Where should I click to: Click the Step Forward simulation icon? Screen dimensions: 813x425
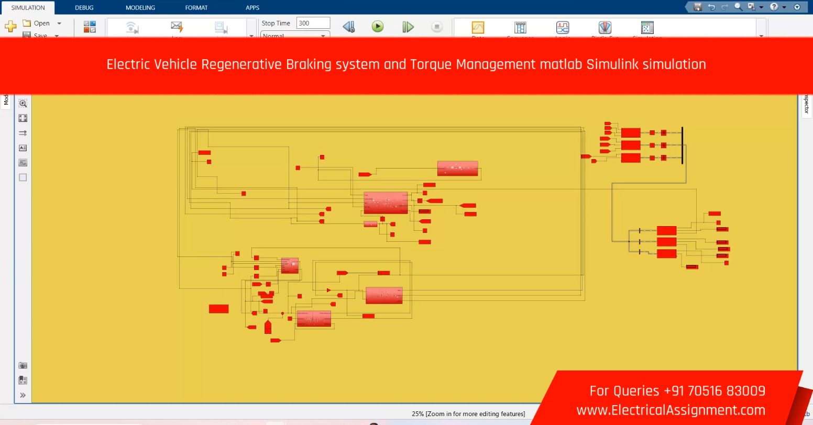pos(408,27)
